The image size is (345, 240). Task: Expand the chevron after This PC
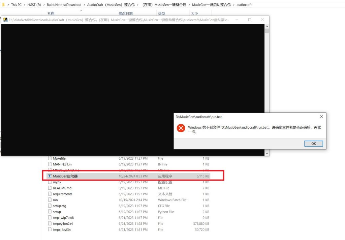point(24,5)
